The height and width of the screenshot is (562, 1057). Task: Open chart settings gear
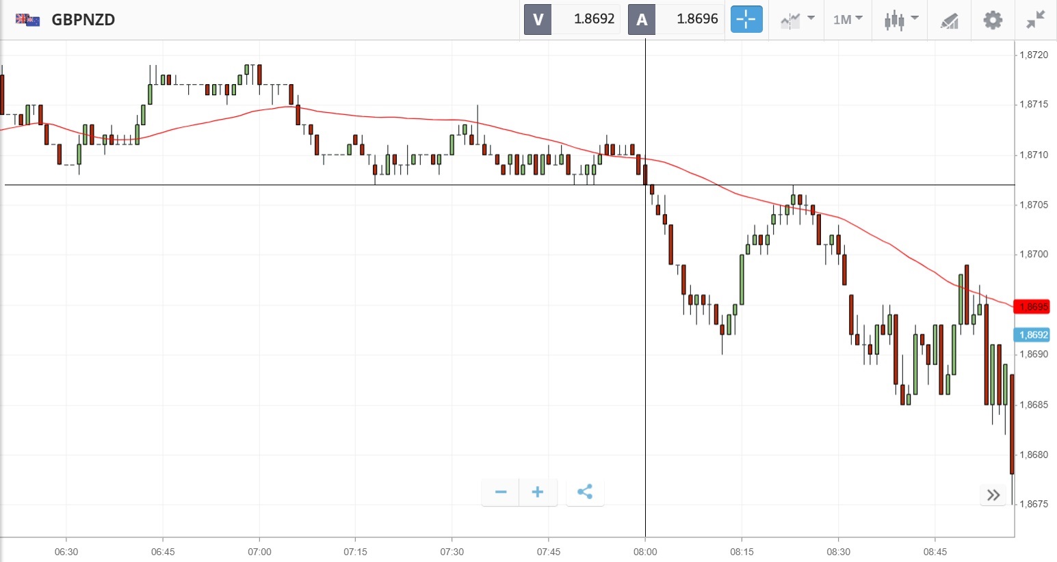992,19
